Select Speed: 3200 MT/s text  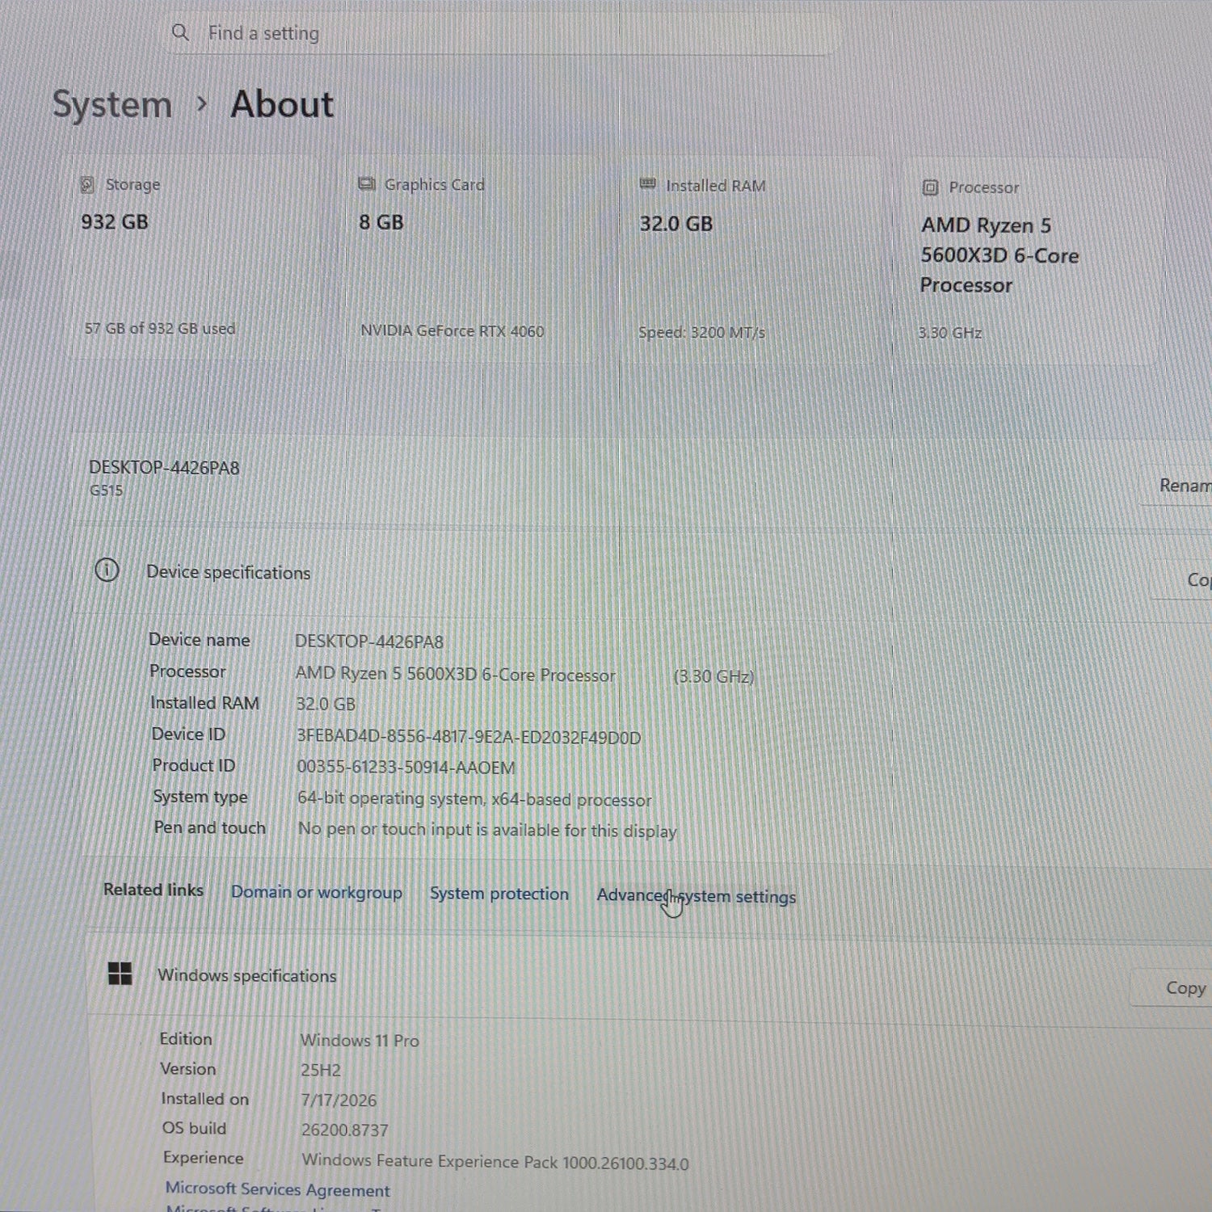tap(701, 332)
